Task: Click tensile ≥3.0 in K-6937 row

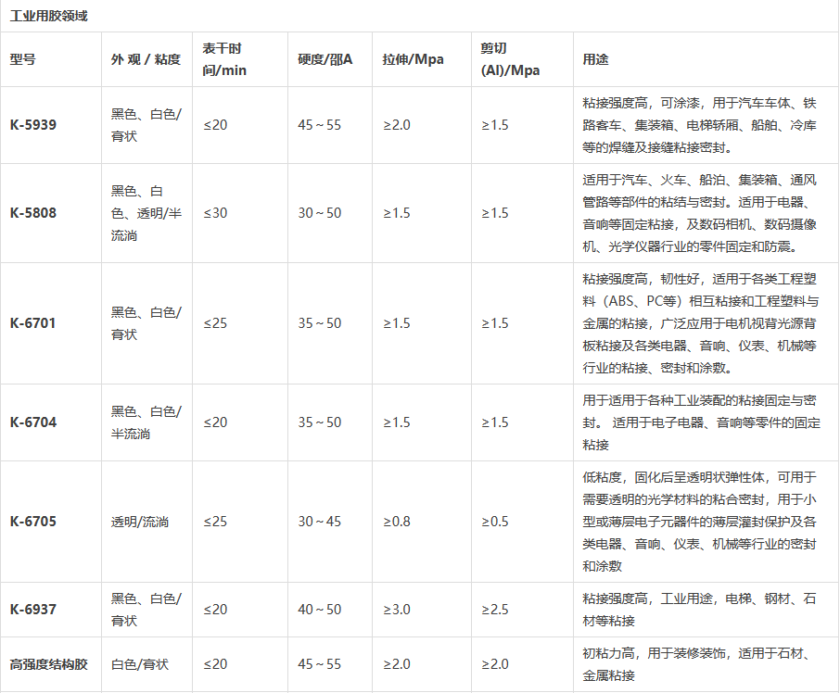Action: 397,610
